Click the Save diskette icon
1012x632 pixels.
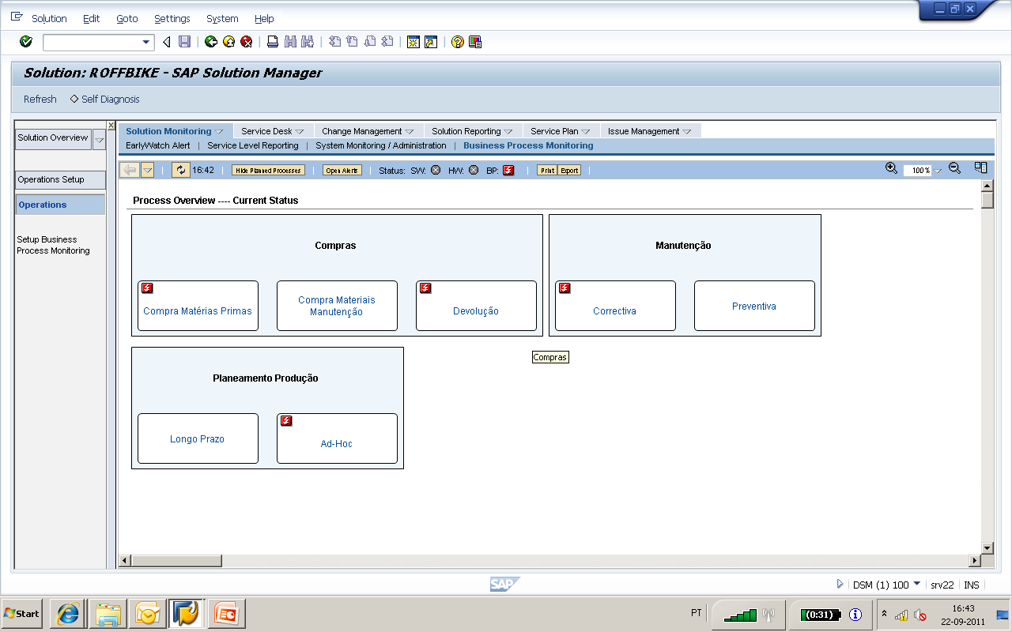point(184,42)
